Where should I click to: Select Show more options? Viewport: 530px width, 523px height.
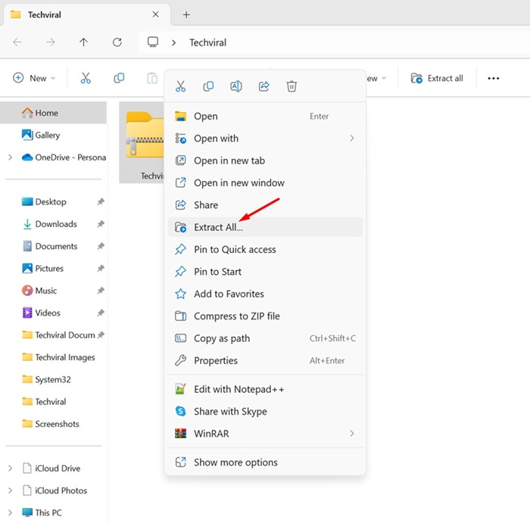235,462
